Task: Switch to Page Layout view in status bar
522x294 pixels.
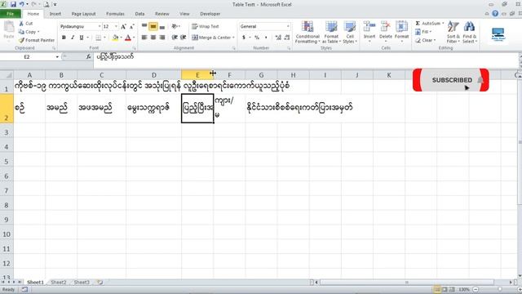Action: [x=445, y=289]
